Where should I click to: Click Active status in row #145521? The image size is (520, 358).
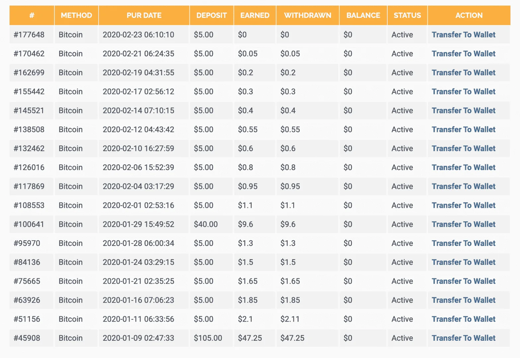(x=402, y=110)
